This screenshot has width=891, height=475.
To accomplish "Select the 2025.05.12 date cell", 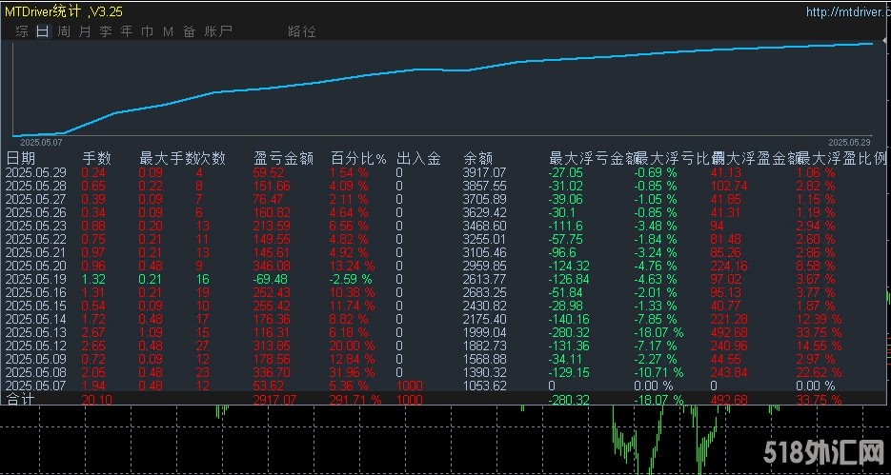I will 35,346.
